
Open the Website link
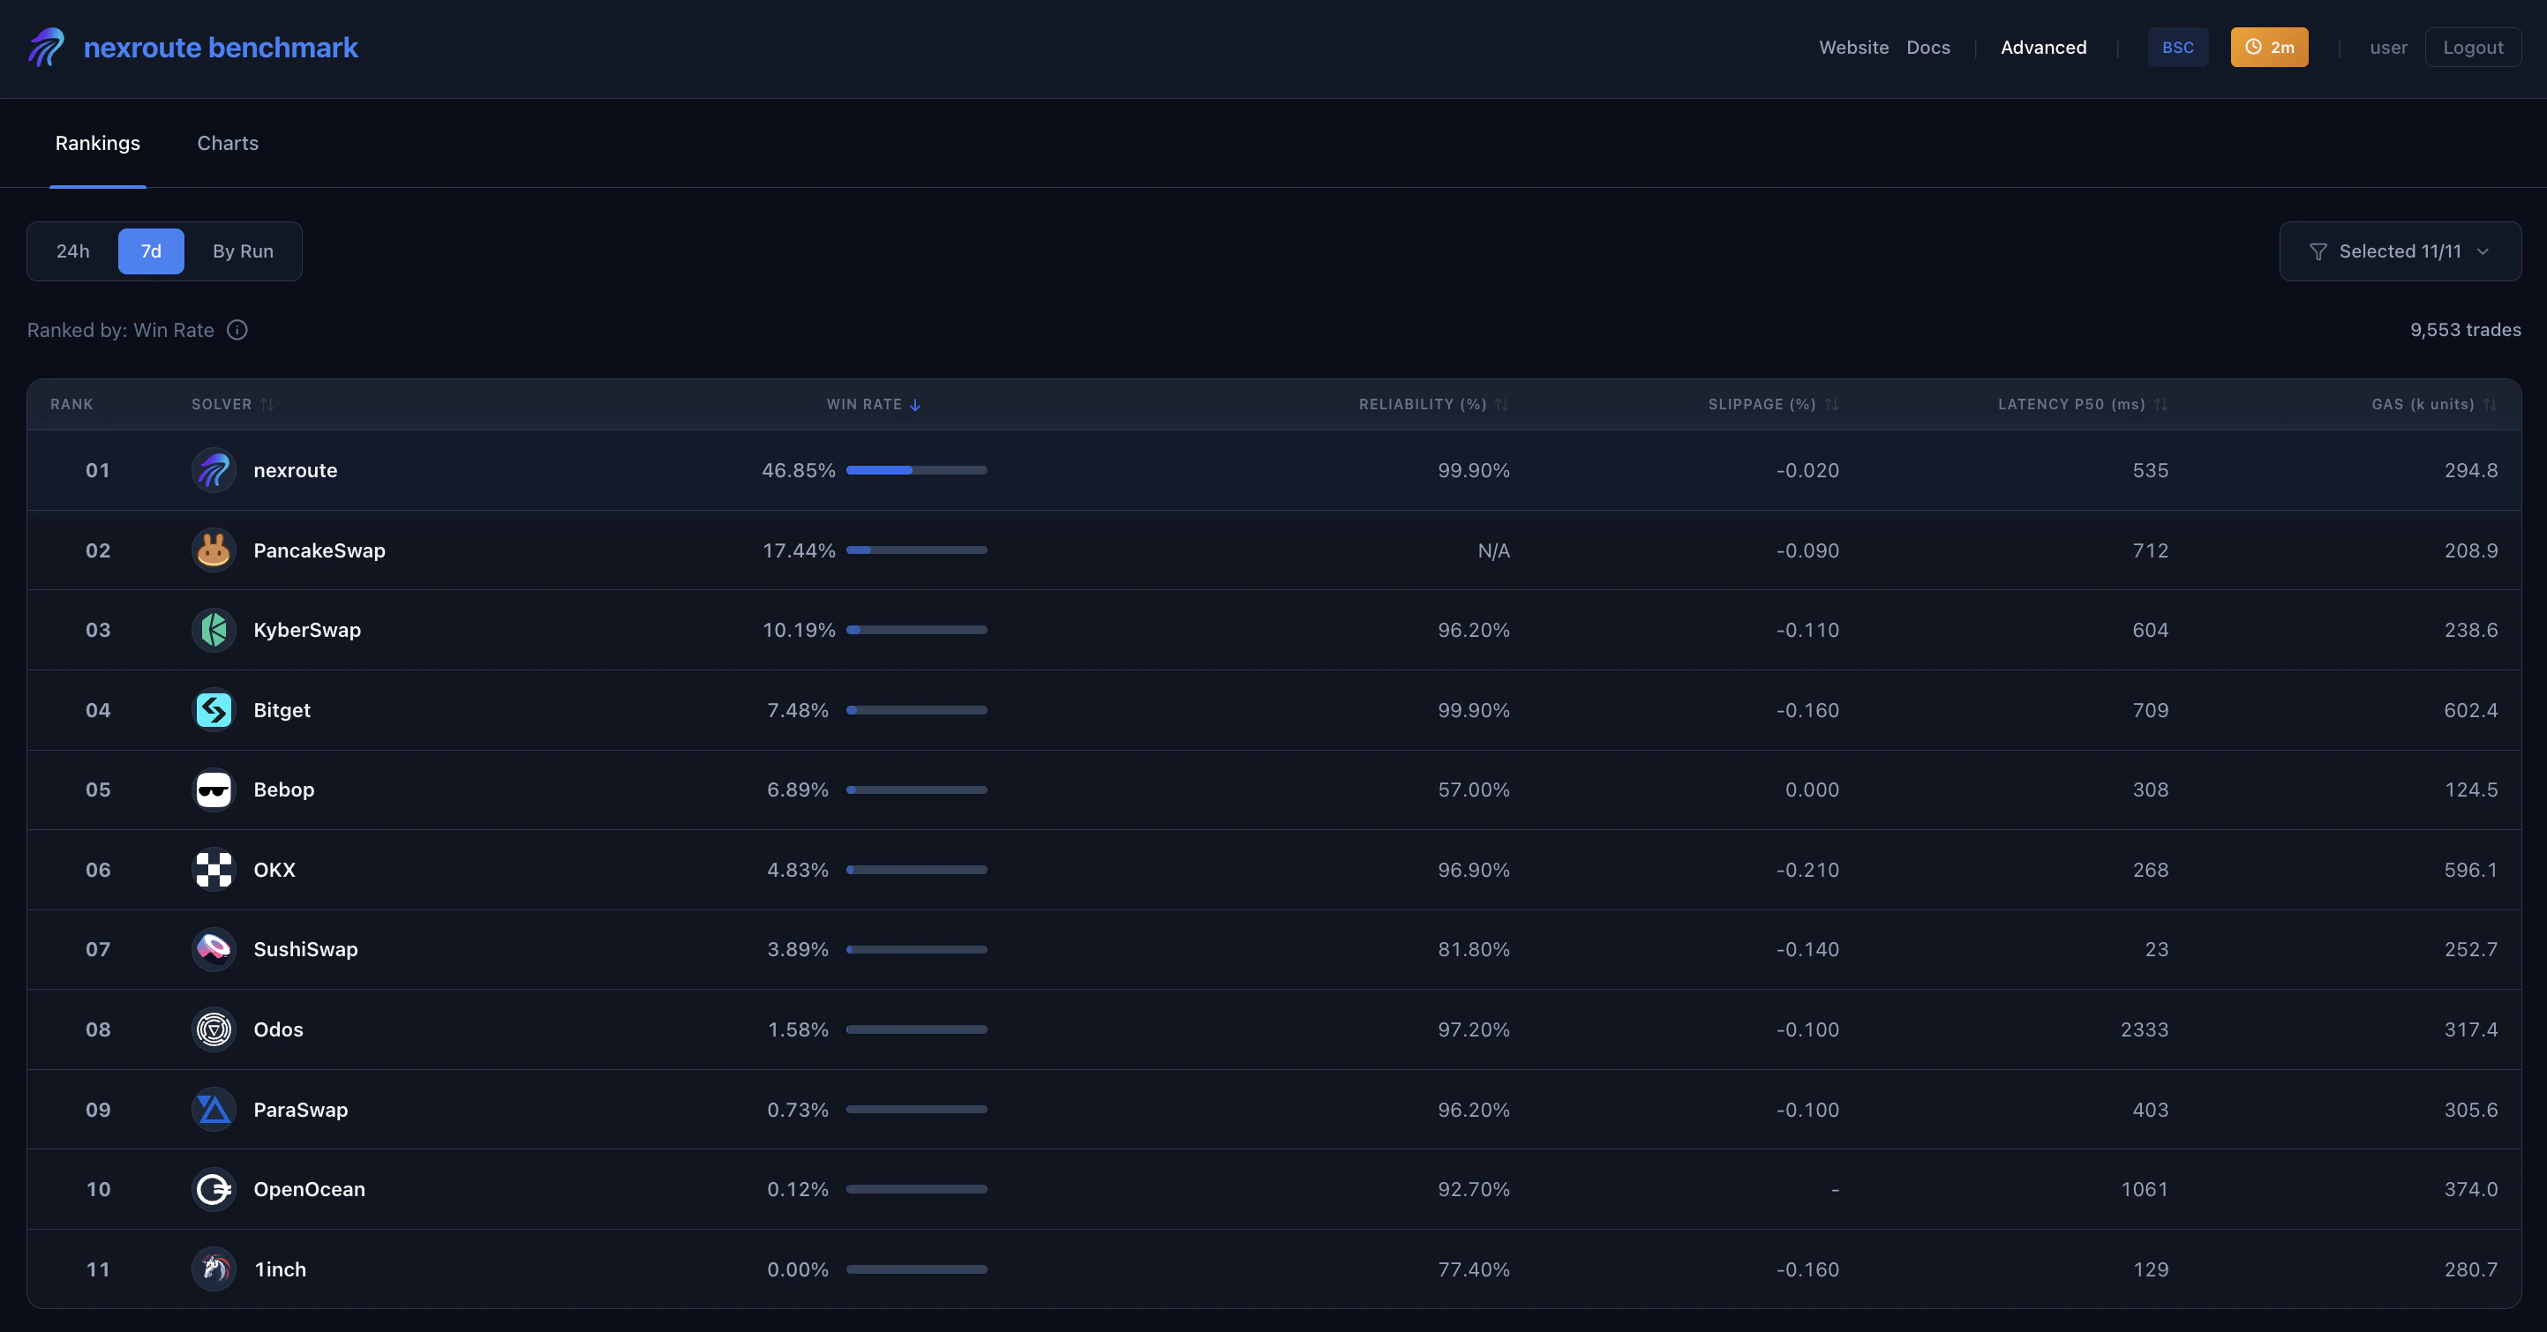pos(1854,48)
